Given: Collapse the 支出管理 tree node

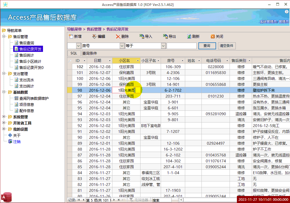Looking at the screenshot, I should tap(4, 73).
